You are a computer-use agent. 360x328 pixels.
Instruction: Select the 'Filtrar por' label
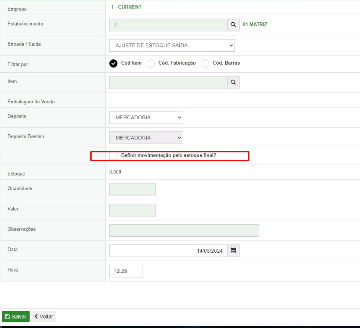18,65
